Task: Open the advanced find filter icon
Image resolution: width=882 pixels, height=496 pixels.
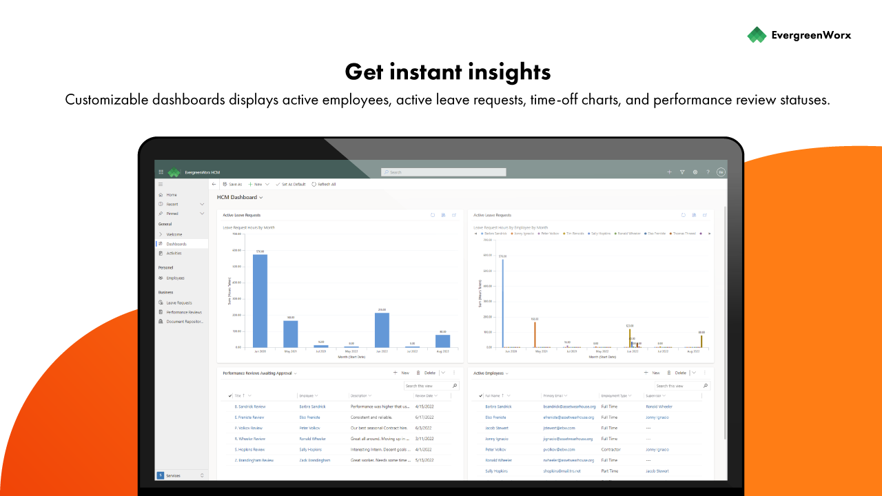Action: [x=682, y=172]
